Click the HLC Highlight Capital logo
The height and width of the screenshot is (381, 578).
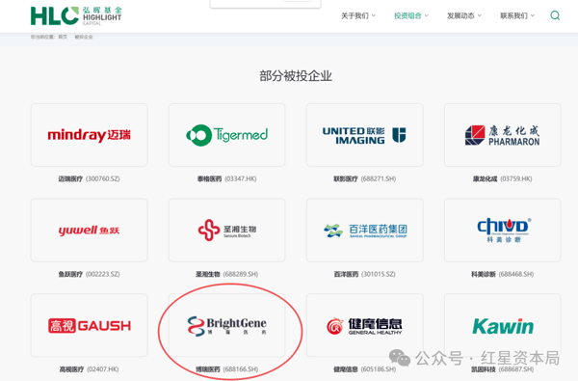(x=76, y=15)
